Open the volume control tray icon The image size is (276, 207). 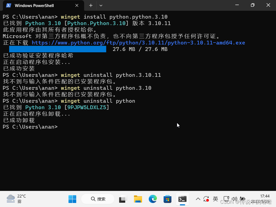[234, 199]
